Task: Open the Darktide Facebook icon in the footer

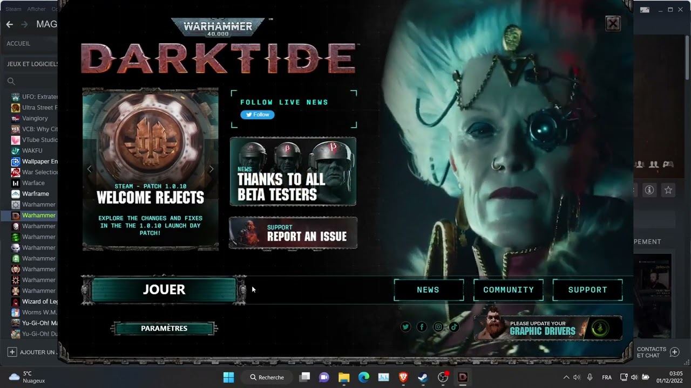Action: click(x=422, y=327)
